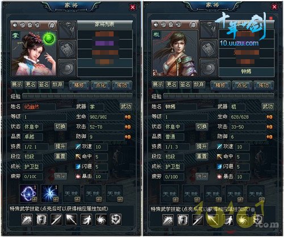The height and width of the screenshot is (237, 284).
Task: Toggle 钟嫣's 休息中 status with 切换
Action: coord(202,126)
